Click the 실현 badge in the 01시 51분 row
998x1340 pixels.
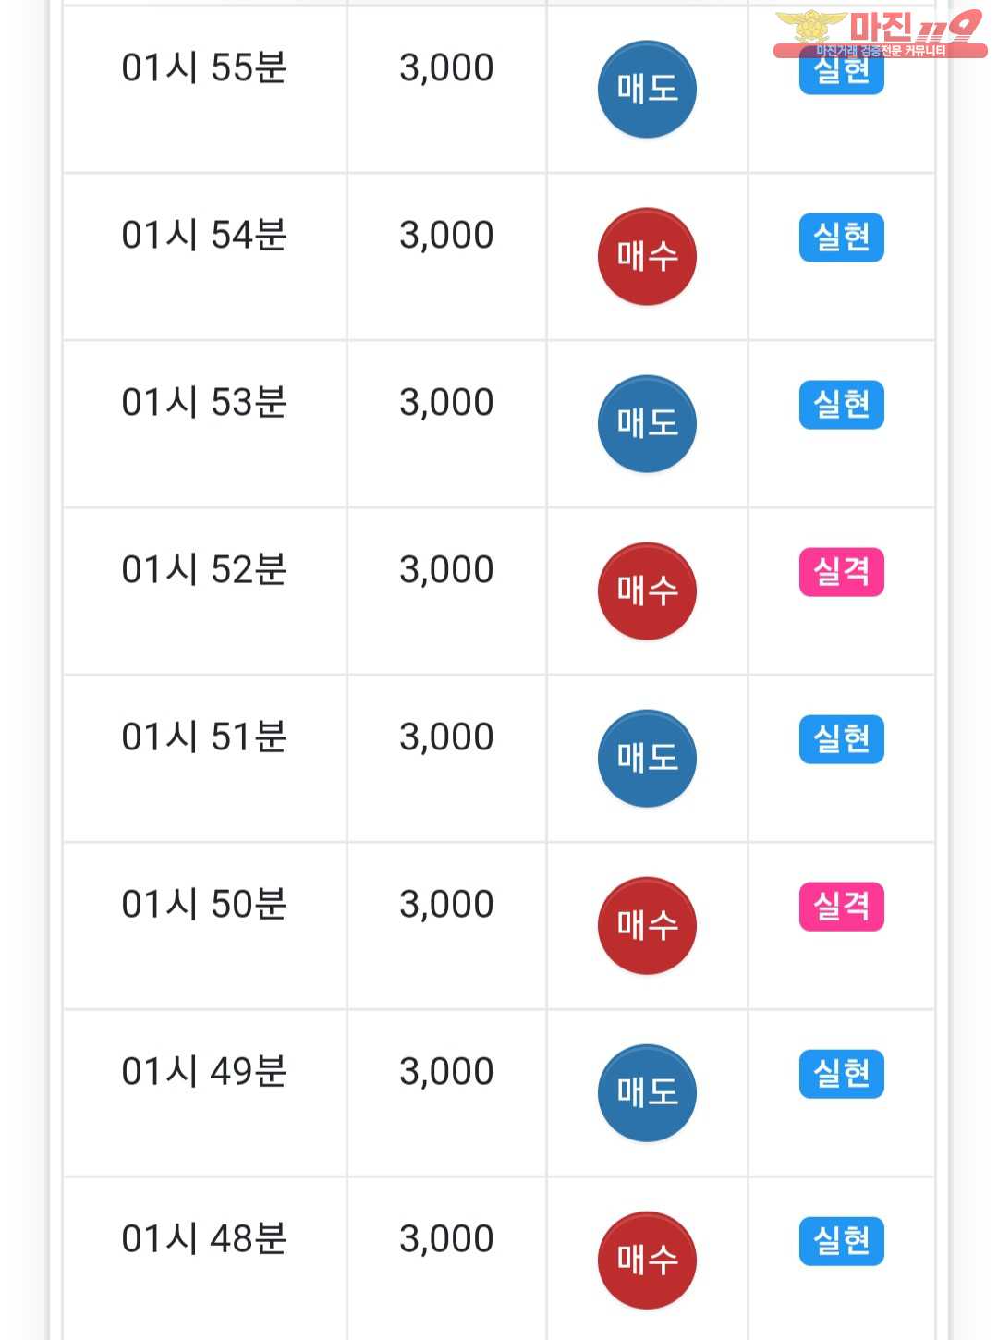pos(841,739)
